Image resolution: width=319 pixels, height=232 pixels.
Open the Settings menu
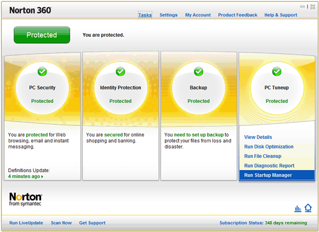tap(168, 15)
